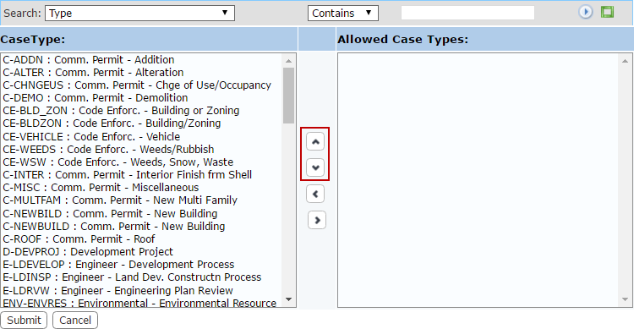Open the Contains operator dropdown
The image size is (634, 329).
point(343,13)
